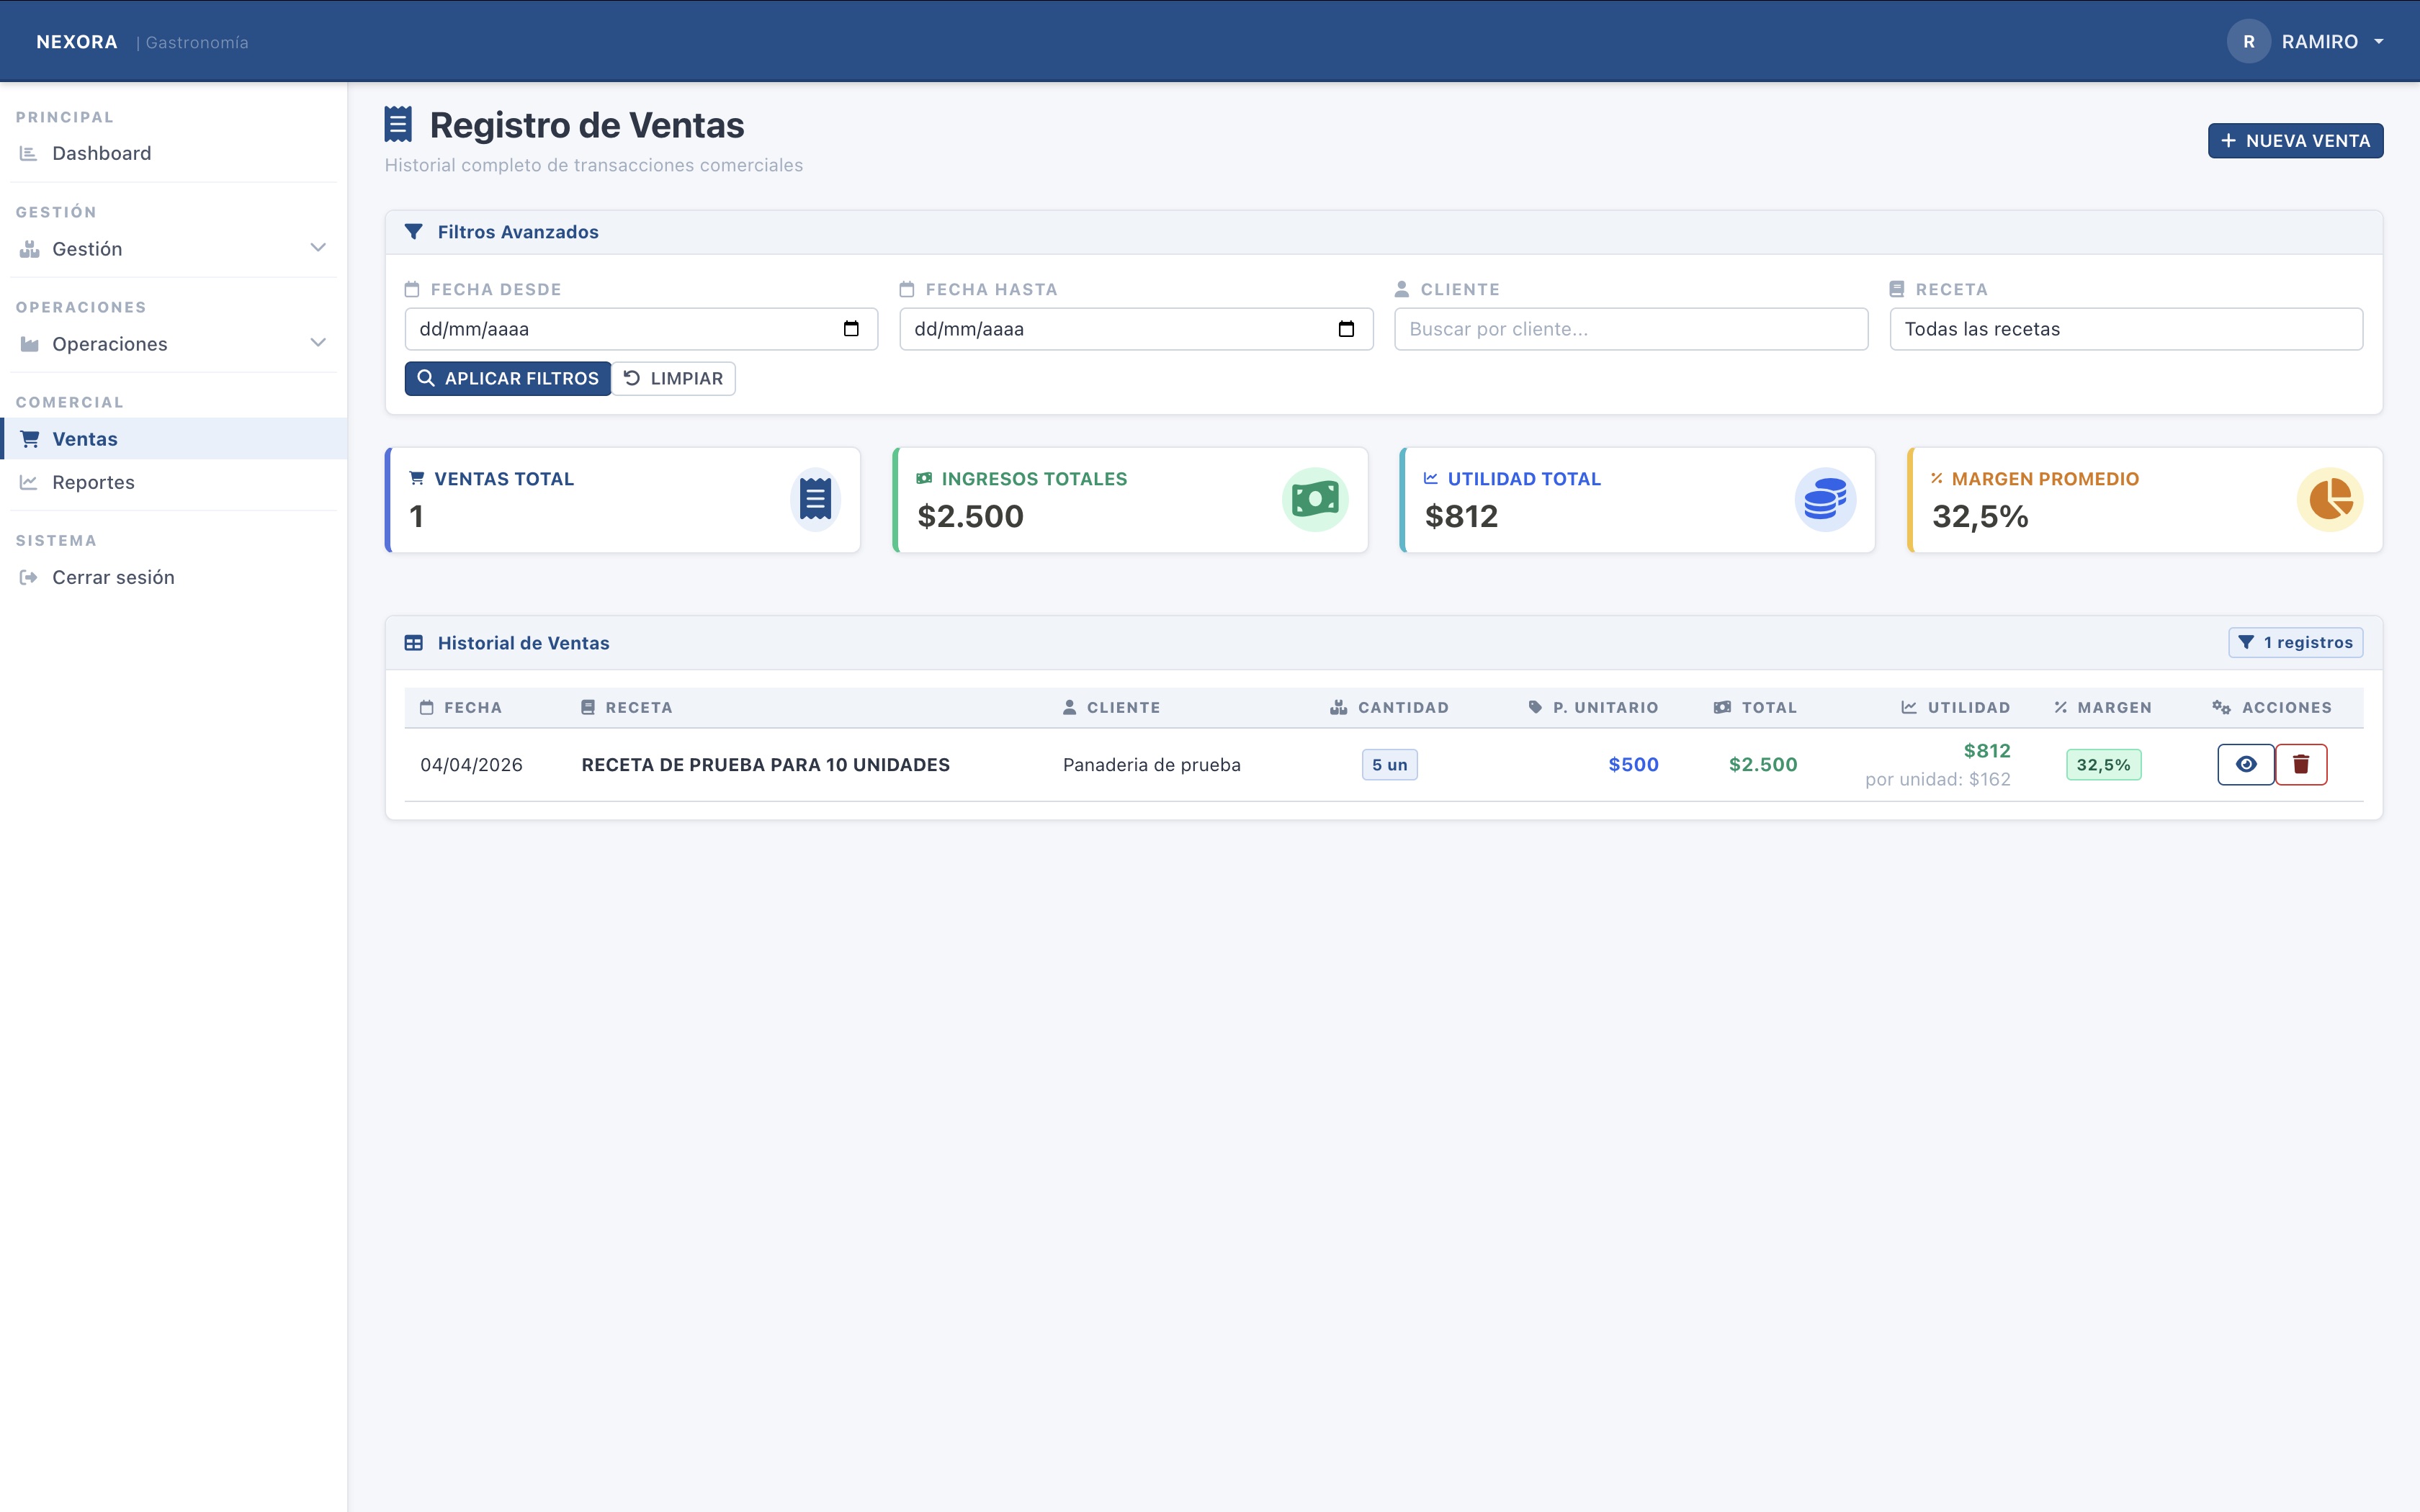Go to Dashboard in sidebar
This screenshot has width=2420, height=1512.
click(x=101, y=154)
